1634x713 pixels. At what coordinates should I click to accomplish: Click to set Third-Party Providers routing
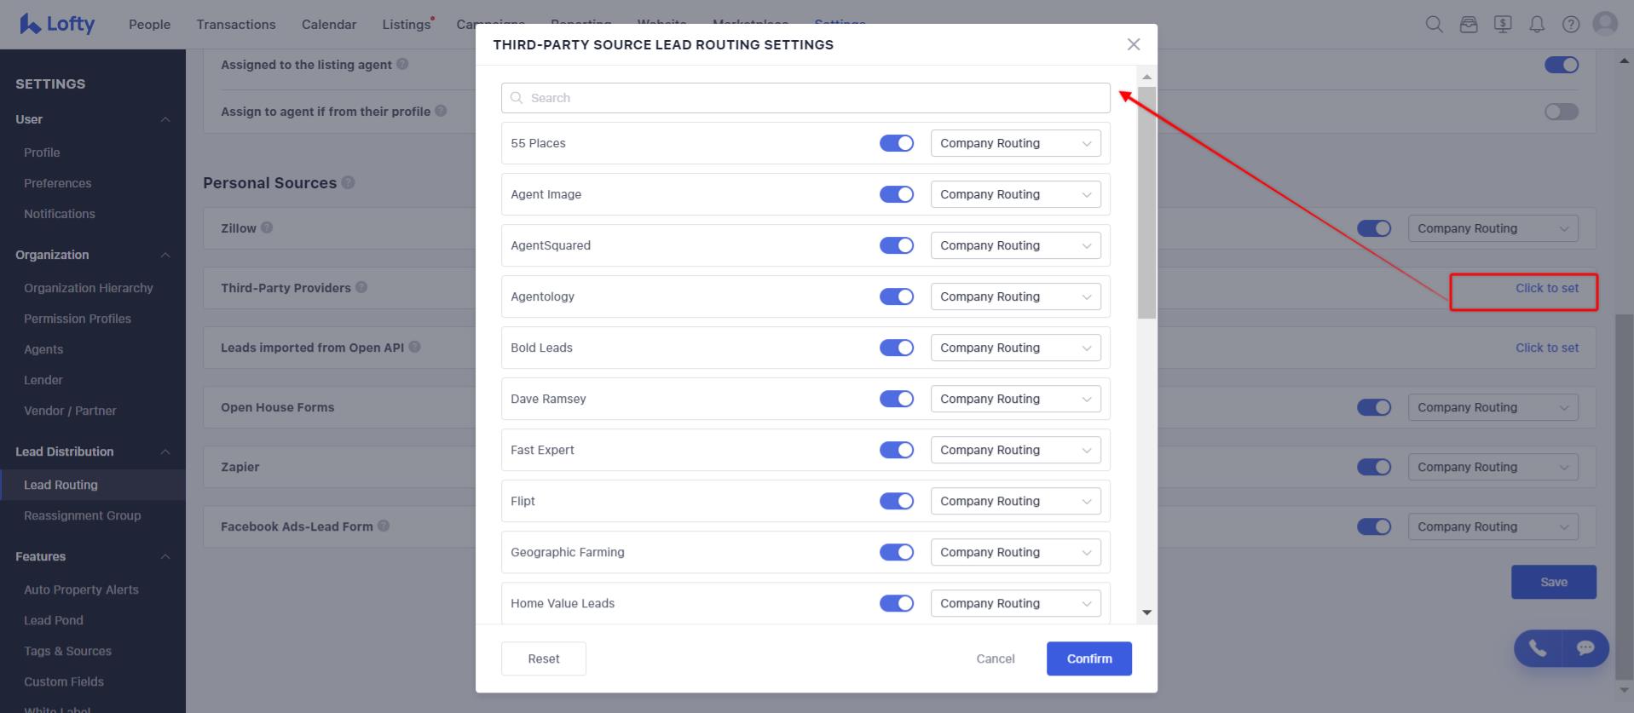click(1547, 288)
